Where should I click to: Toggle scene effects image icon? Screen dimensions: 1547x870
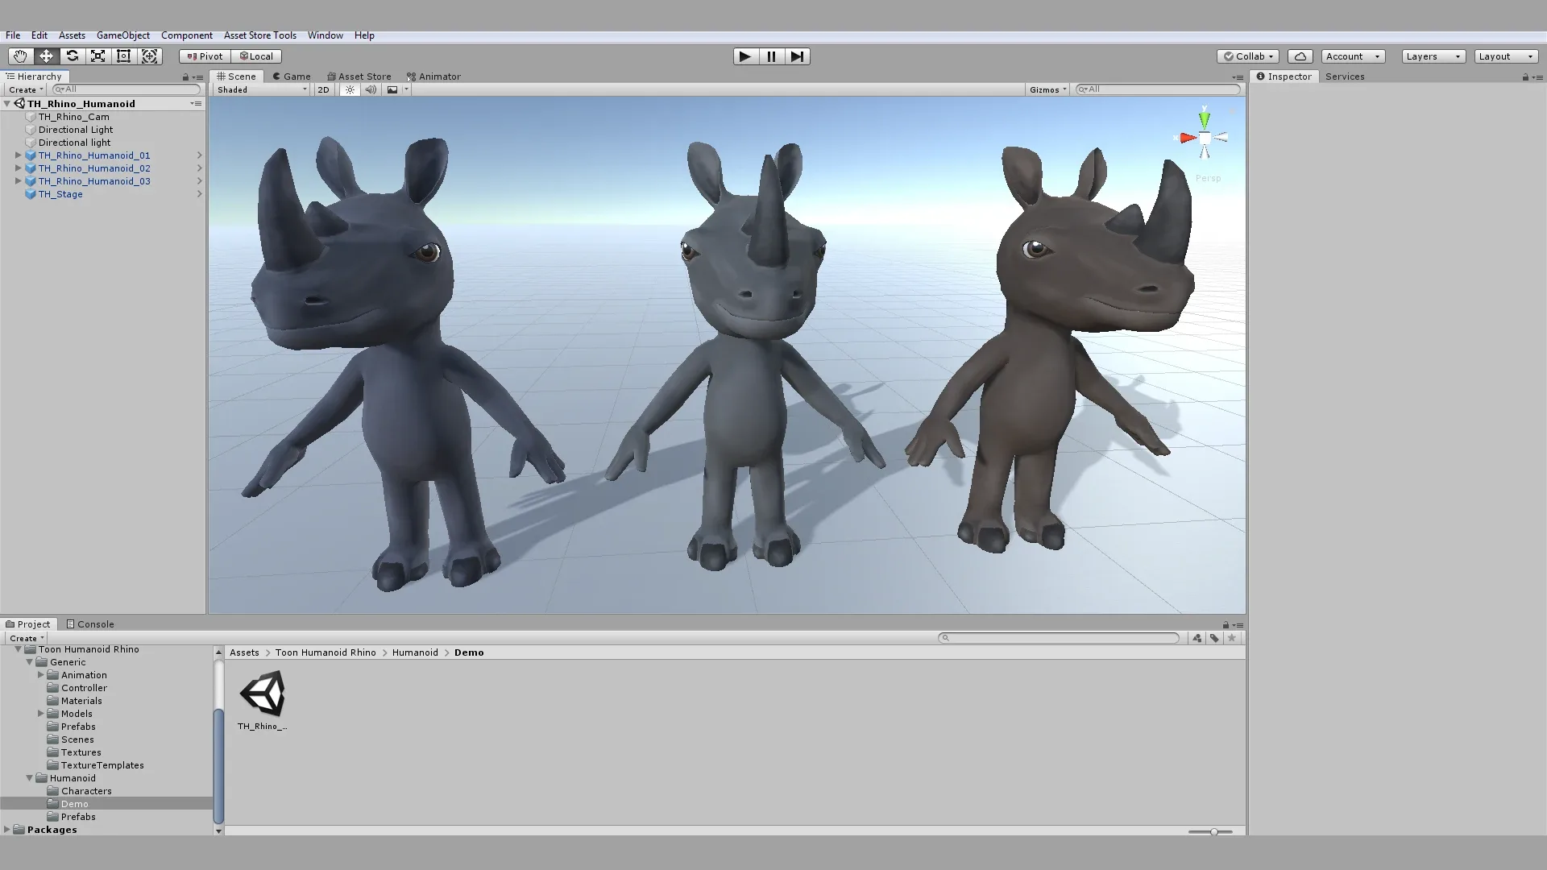coord(392,89)
